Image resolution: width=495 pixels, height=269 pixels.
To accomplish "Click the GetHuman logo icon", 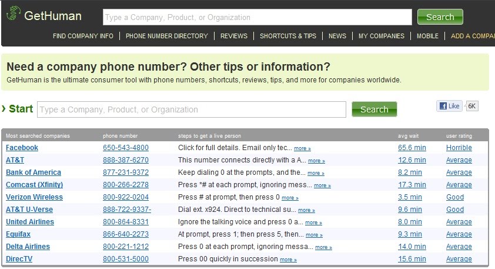I will click(x=14, y=14).
